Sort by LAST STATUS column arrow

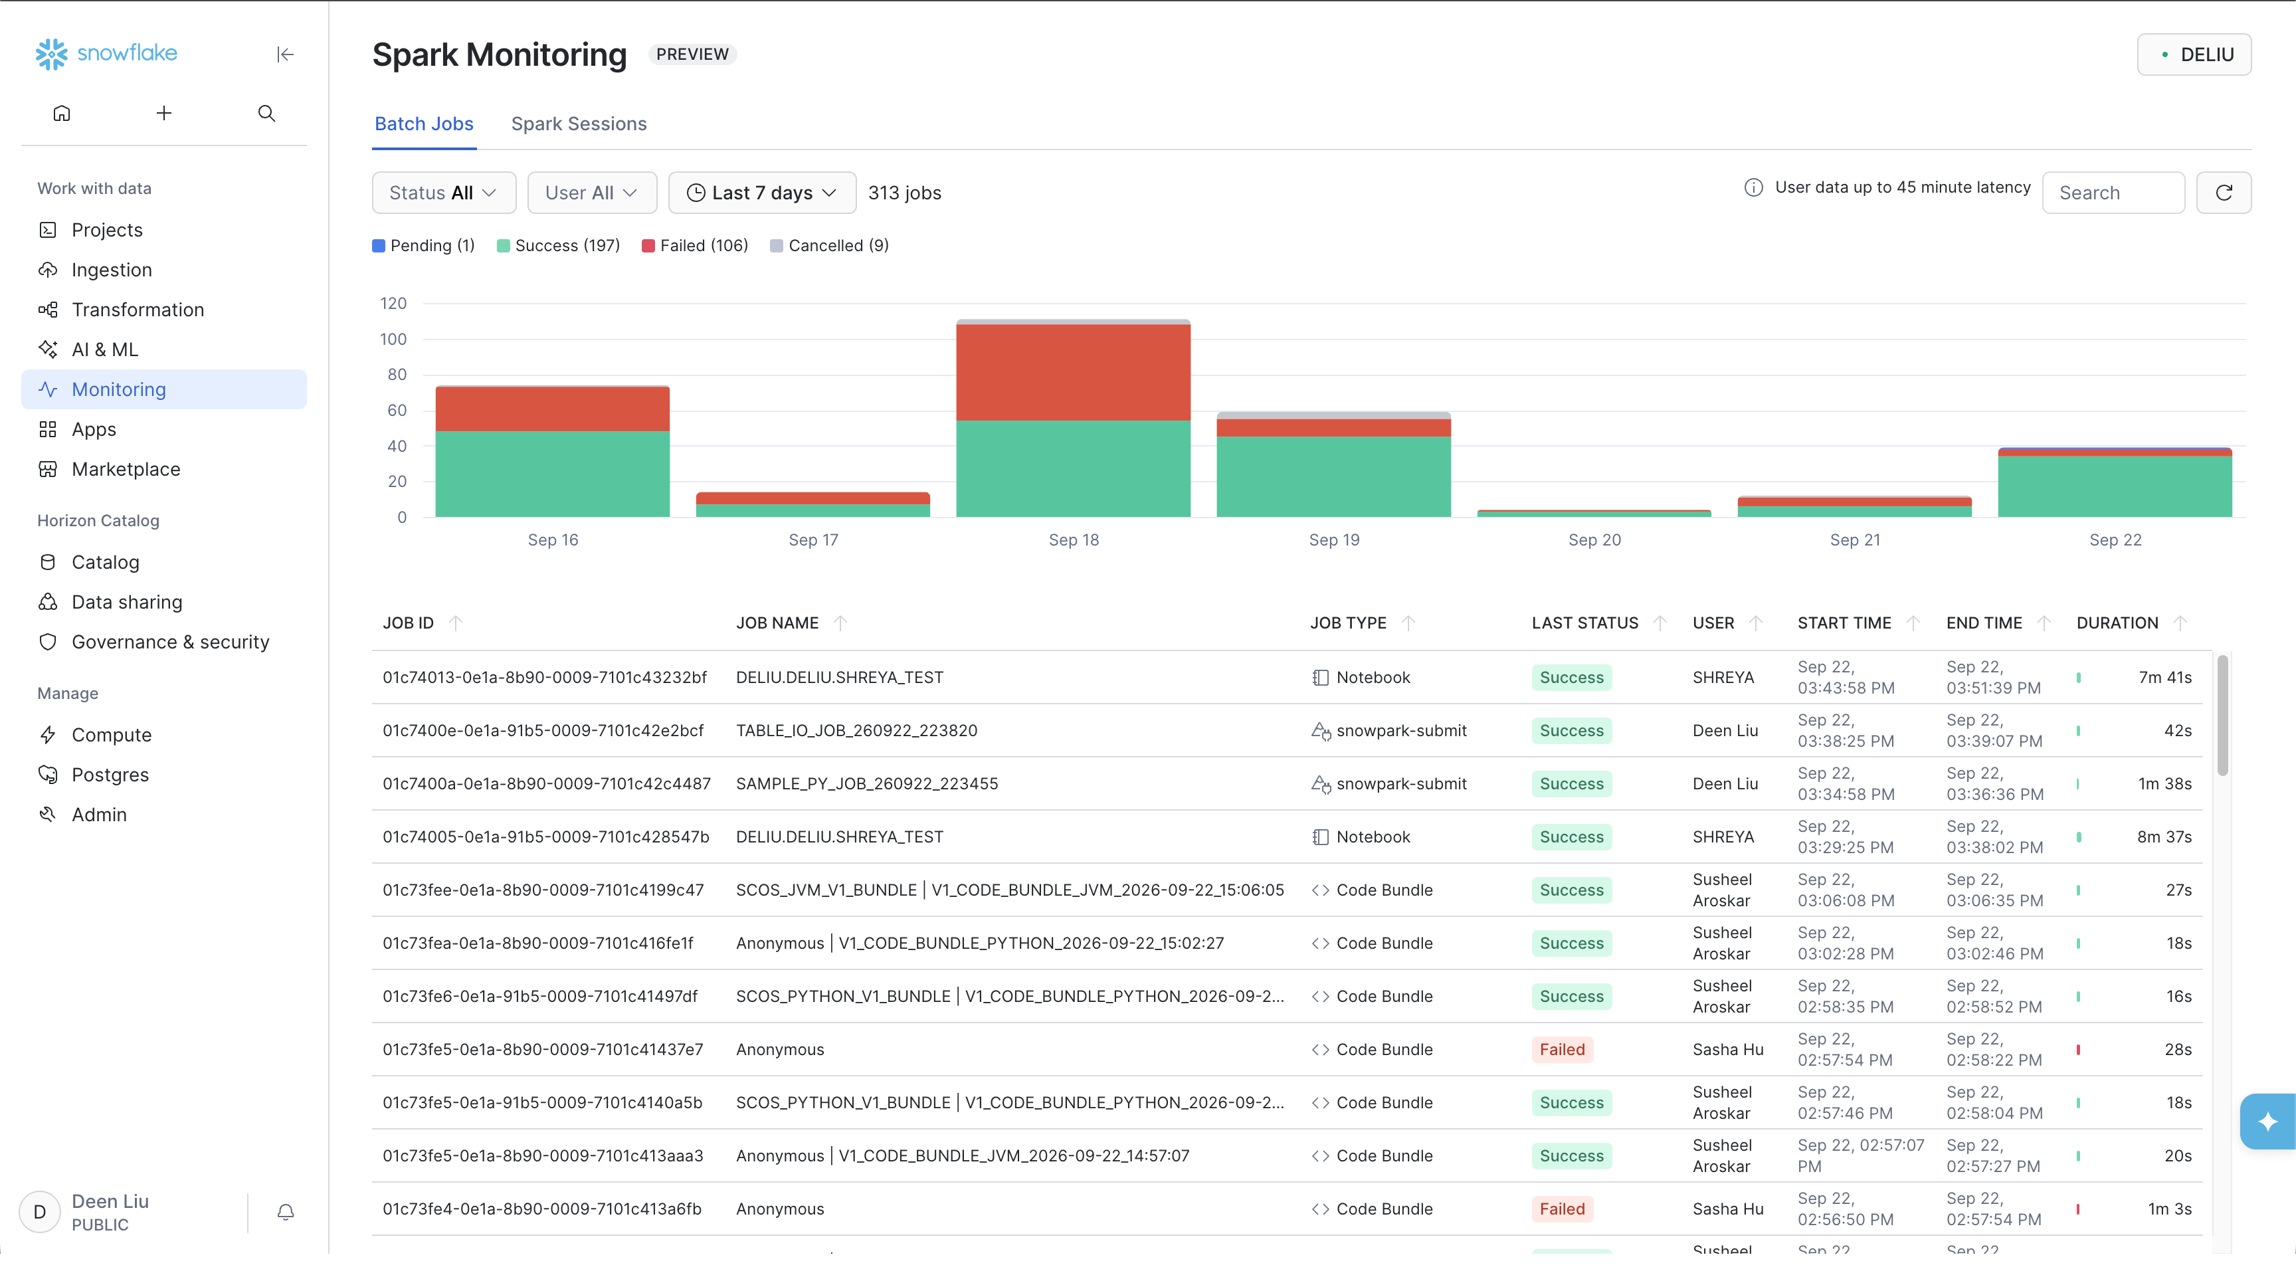coord(1660,623)
